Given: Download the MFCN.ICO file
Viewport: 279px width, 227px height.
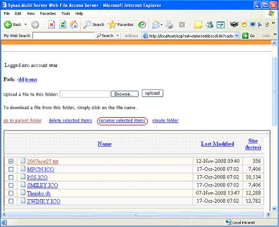Looking at the screenshot, I should click(x=40, y=169).
